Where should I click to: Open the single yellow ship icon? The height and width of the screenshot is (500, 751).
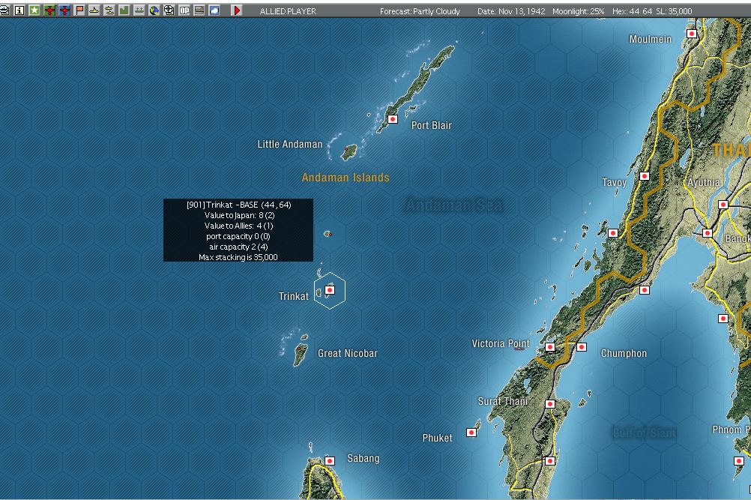point(94,10)
